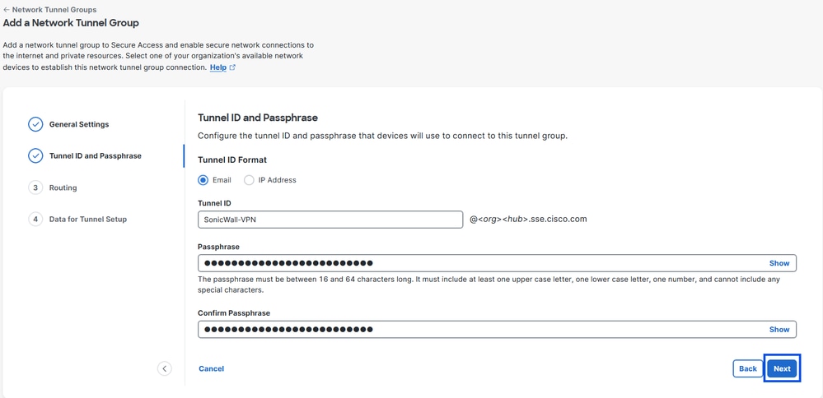Show the Confirm Passphrase field contents

point(779,330)
